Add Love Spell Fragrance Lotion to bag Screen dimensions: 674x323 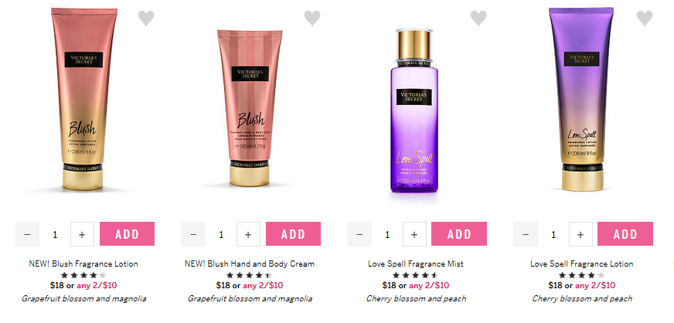click(x=625, y=233)
